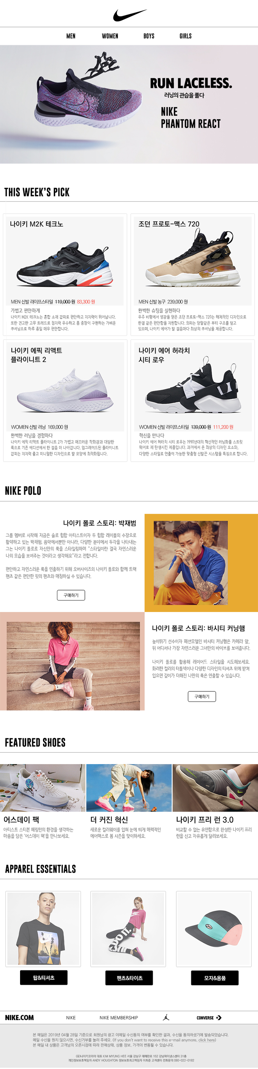258x1069 pixels.
Task: View the 나이키 M2K 테크노 shoe product
Action: [x=65, y=274]
